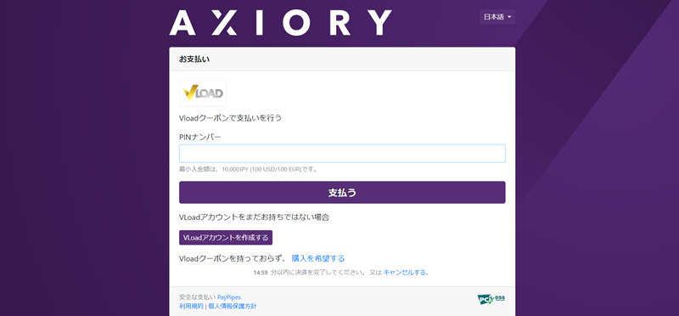Open the PayPipes link
Viewport: 679px width, 316px height.
pos(229,297)
